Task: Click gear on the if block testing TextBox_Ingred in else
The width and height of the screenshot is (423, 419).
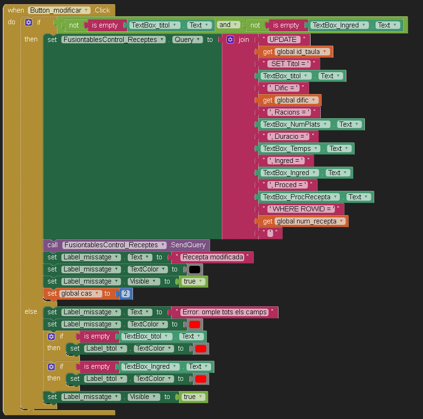Action: click(x=51, y=366)
